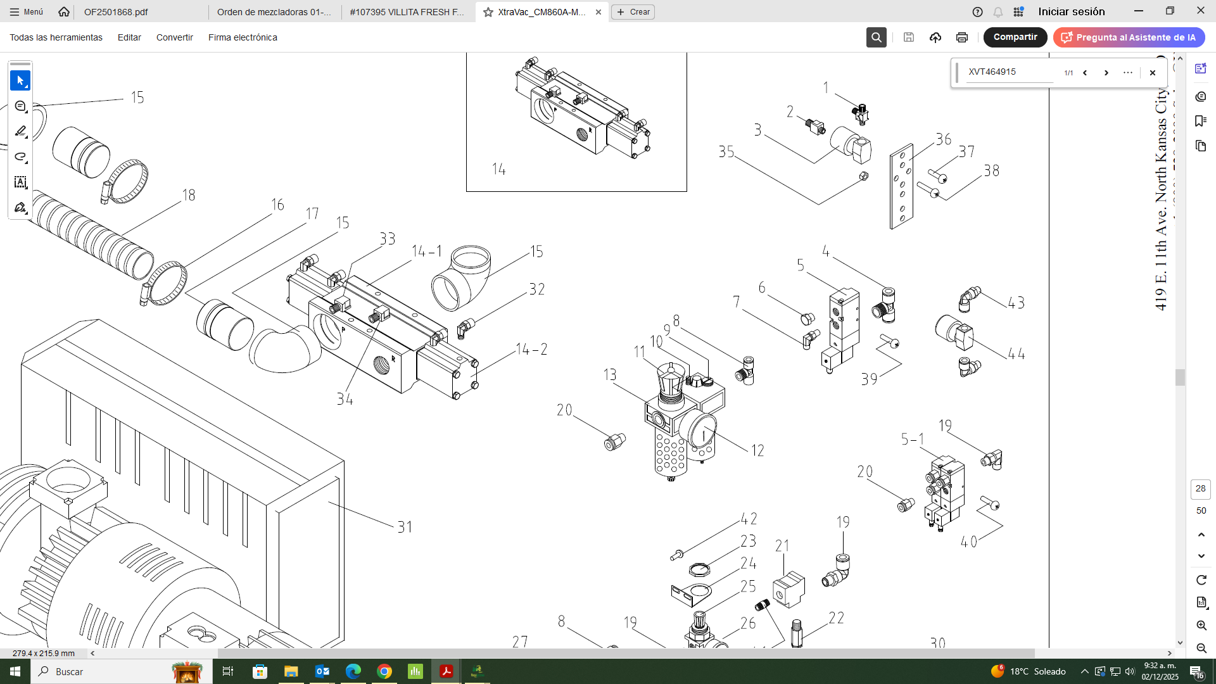This screenshot has width=1216, height=684.
Task: Rotate the page view icon
Action: coord(1201,580)
